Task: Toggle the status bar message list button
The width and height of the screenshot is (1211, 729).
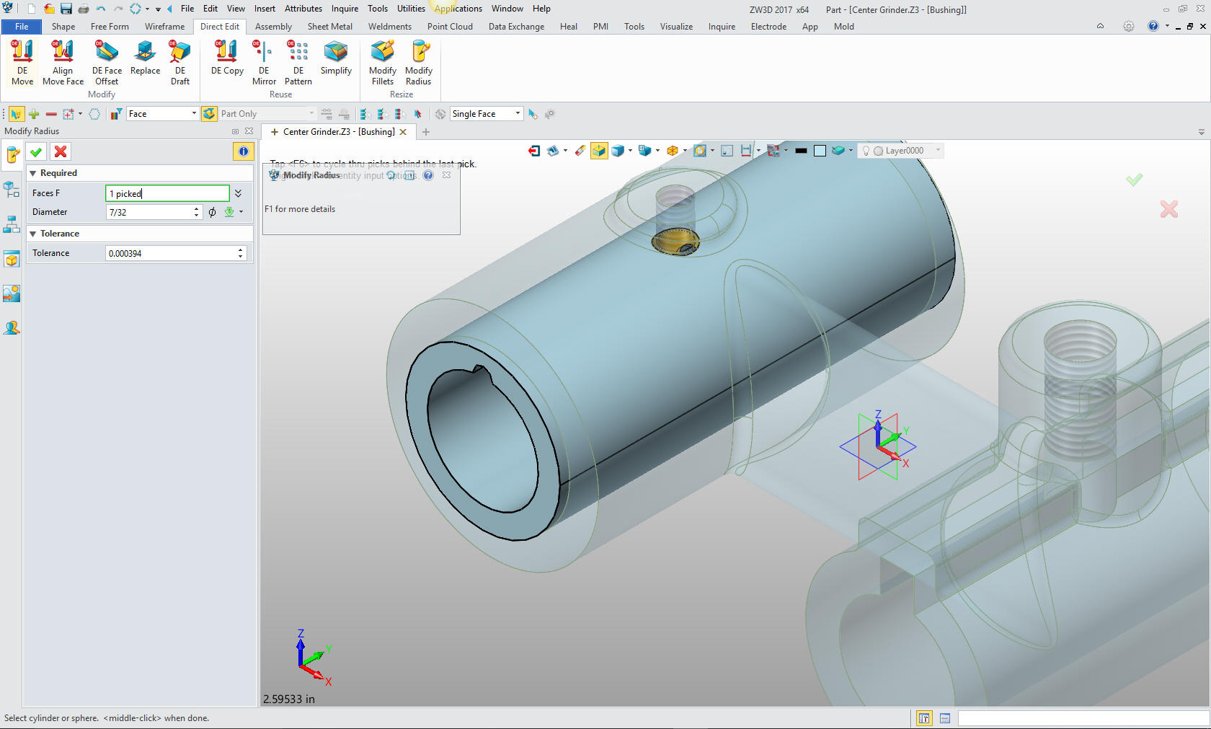Action: pos(945,718)
